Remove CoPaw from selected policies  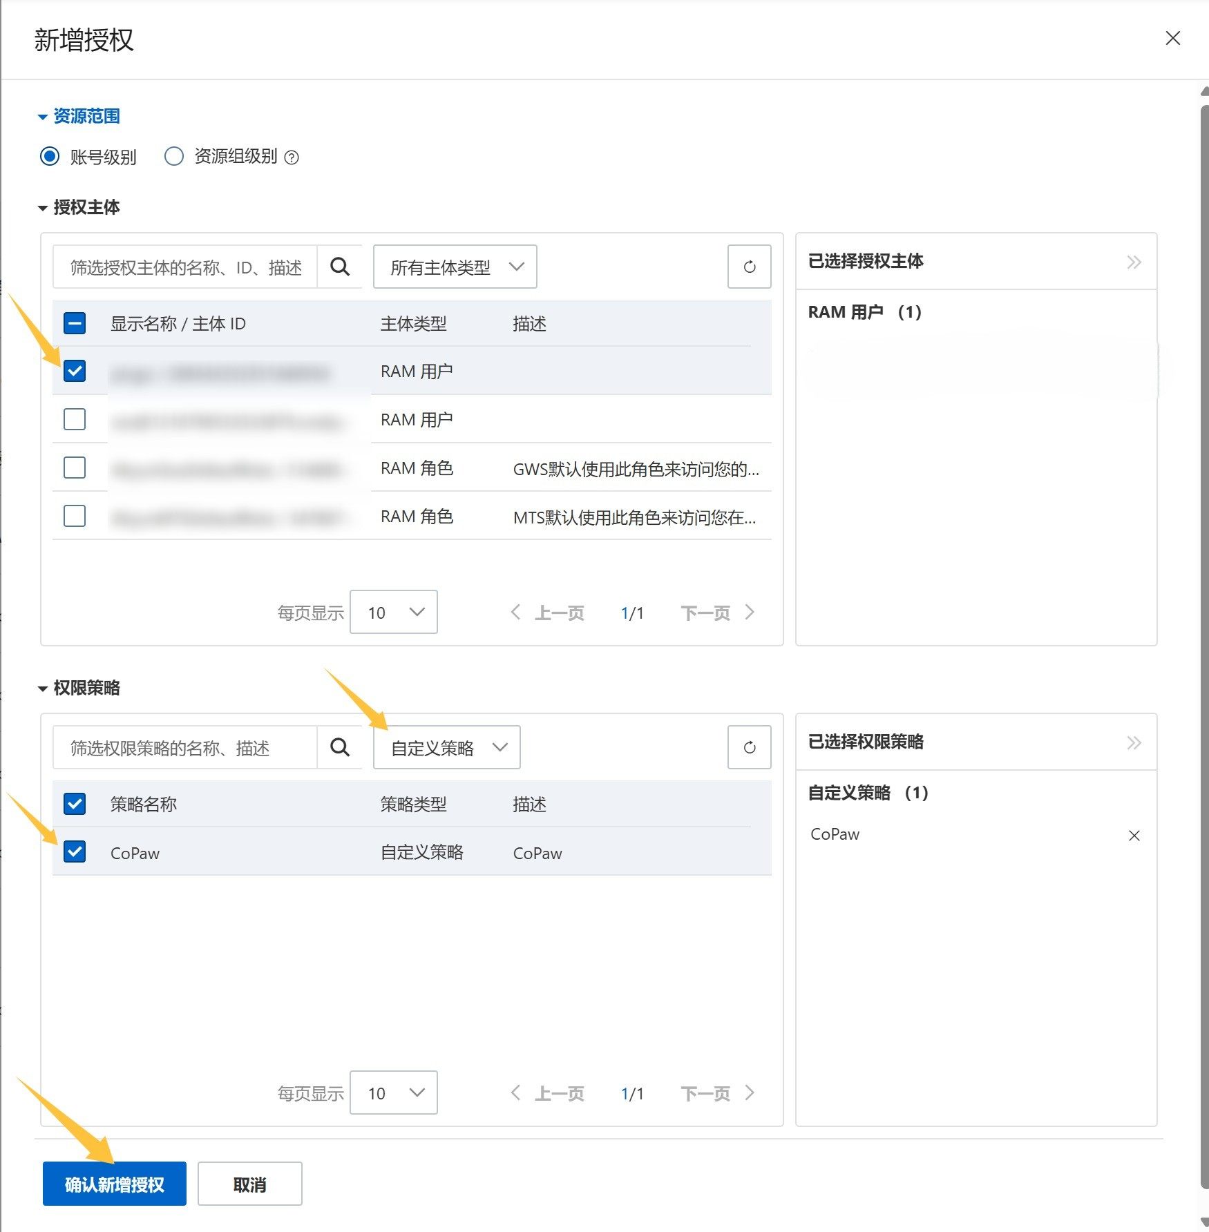(x=1134, y=836)
